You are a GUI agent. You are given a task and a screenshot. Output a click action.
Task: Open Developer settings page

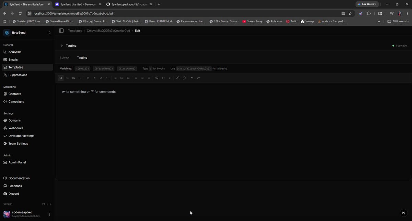(27, 136)
